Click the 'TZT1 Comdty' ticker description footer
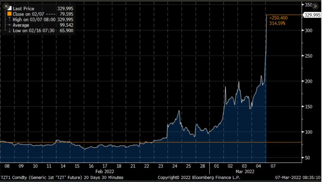323x182 pixels. (62, 178)
